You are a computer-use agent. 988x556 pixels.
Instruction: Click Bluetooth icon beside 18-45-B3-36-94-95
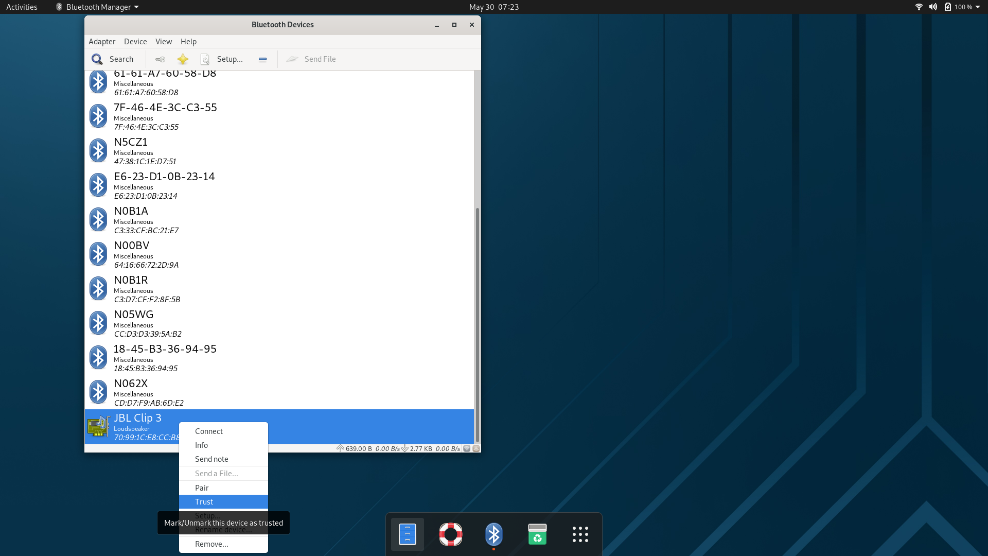tap(98, 357)
